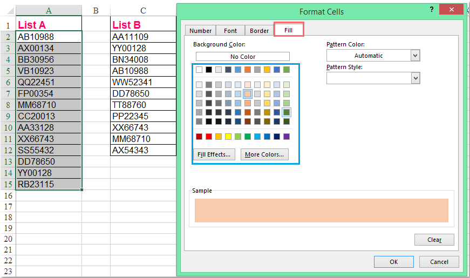The image size is (470, 278).
Task: Switch to the Number tab
Action: tap(200, 31)
